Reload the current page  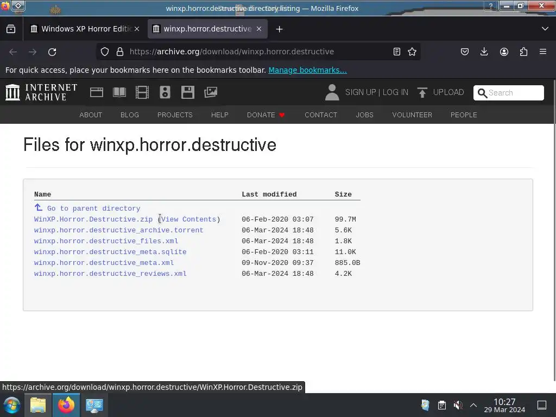pos(52,52)
